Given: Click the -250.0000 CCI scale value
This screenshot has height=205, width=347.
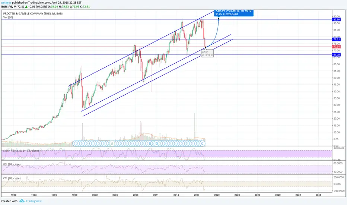Looking at the screenshot, I should click(x=339, y=191).
